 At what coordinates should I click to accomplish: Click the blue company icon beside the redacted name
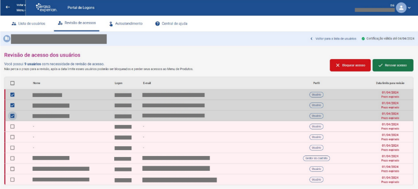pyautogui.click(x=7, y=39)
